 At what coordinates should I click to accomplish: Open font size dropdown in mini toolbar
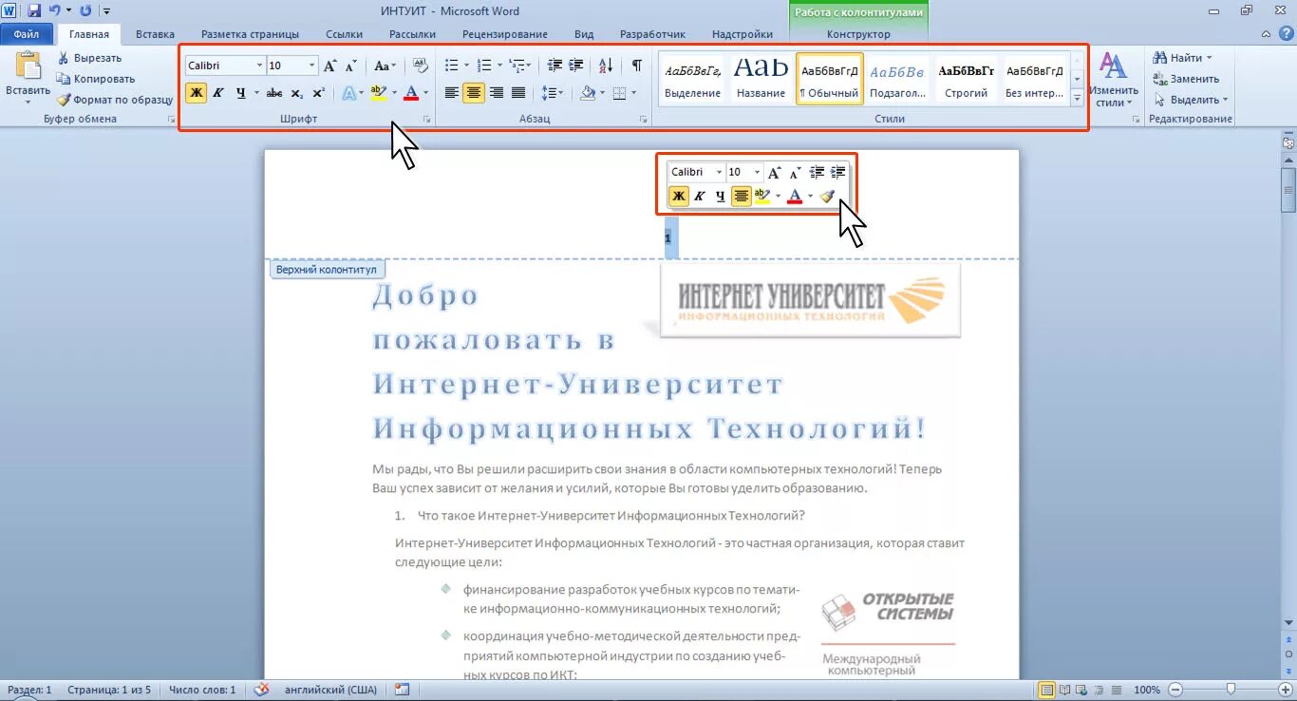click(757, 172)
